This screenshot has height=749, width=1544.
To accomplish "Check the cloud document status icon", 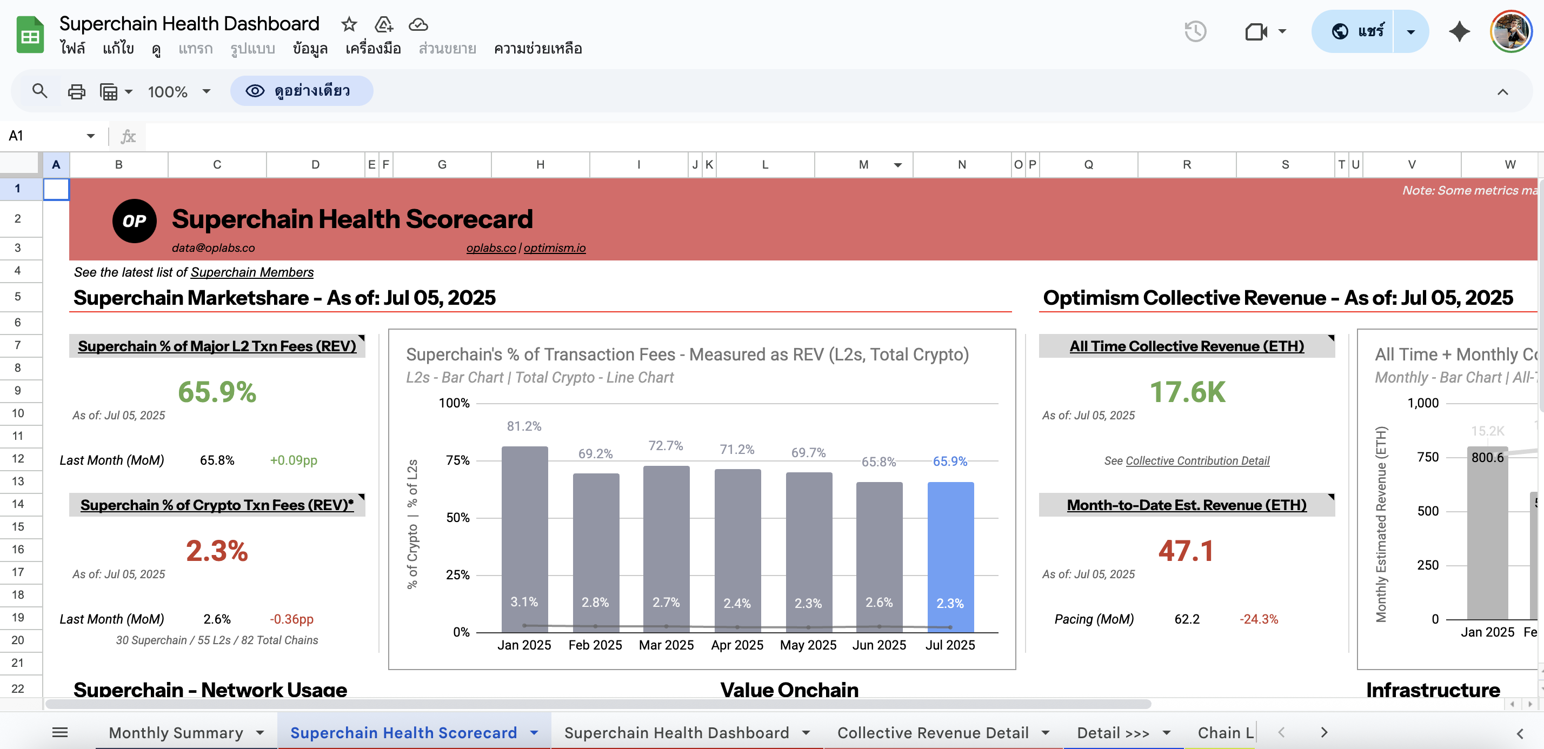I will tap(418, 24).
